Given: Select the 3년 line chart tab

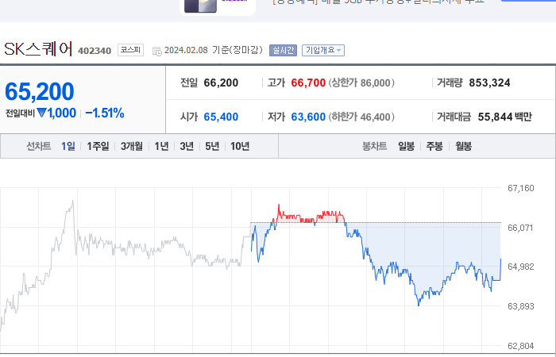Looking at the screenshot, I should [187, 146].
